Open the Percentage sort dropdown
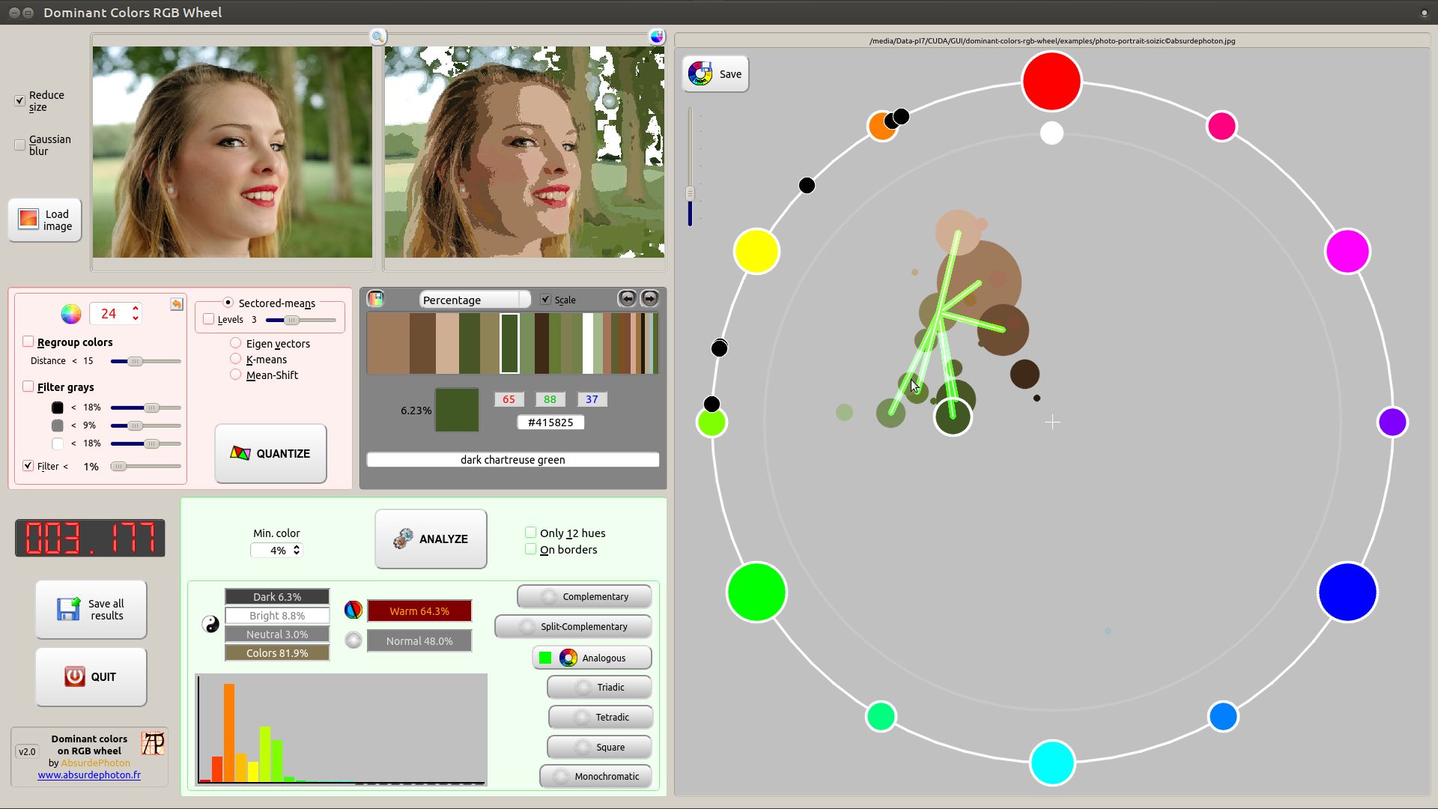This screenshot has height=809, width=1438. coord(475,300)
